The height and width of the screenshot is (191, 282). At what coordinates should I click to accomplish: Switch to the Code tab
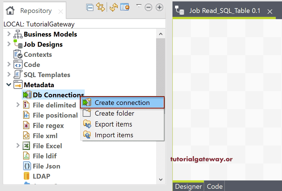pos(214,186)
